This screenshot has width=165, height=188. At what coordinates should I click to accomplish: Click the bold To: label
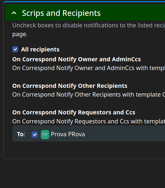[21, 134]
